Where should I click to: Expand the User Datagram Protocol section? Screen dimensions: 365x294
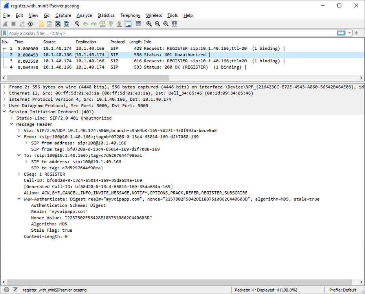pyautogui.click(x=4, y=105)
